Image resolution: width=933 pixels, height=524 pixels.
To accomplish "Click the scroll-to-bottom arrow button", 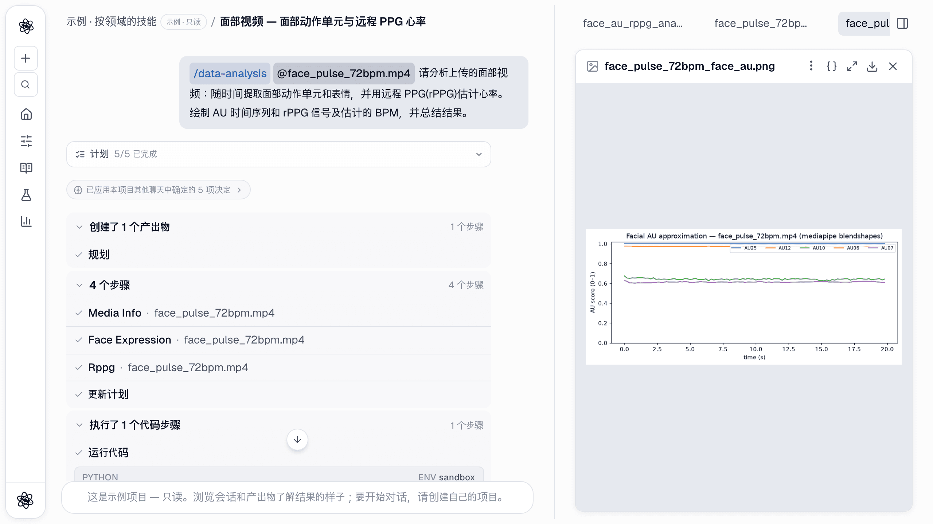I will [x=297, y=440].
